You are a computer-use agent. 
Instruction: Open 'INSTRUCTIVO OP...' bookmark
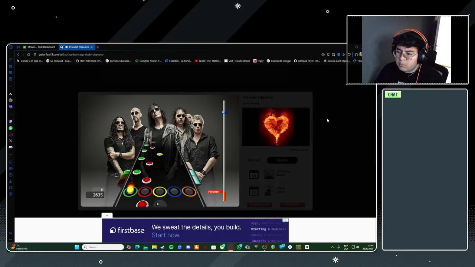pos(89,61)
